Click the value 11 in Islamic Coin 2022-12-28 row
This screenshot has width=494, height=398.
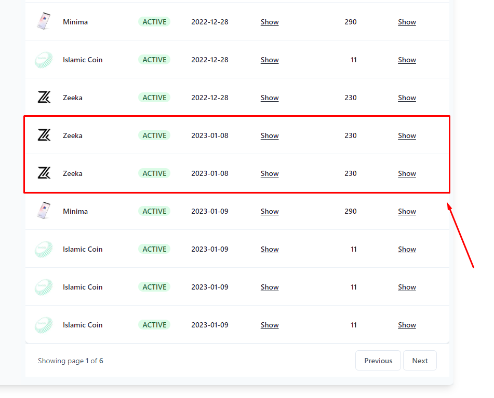[x=353, y=60]
